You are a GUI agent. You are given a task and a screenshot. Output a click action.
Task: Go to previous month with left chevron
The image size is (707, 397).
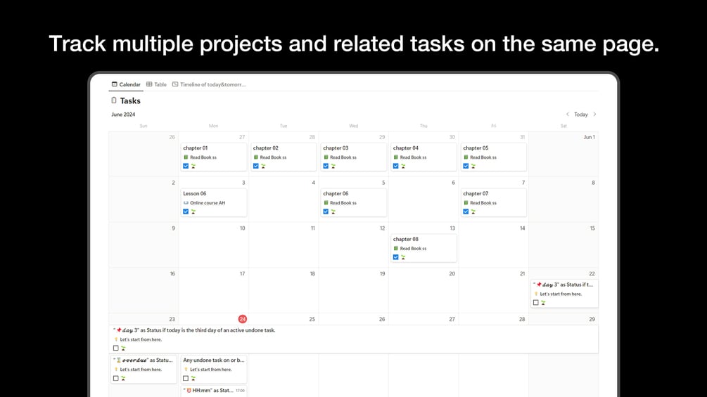tap(568, 115)
